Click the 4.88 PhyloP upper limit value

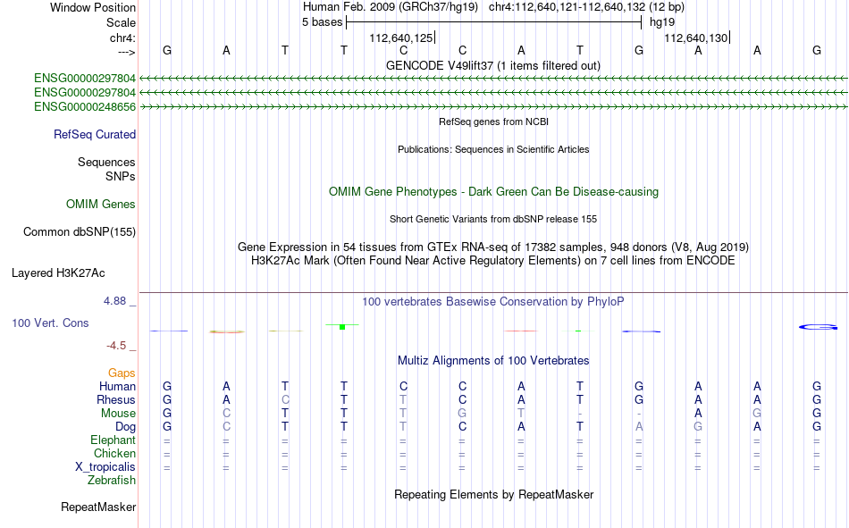point(114,300)
